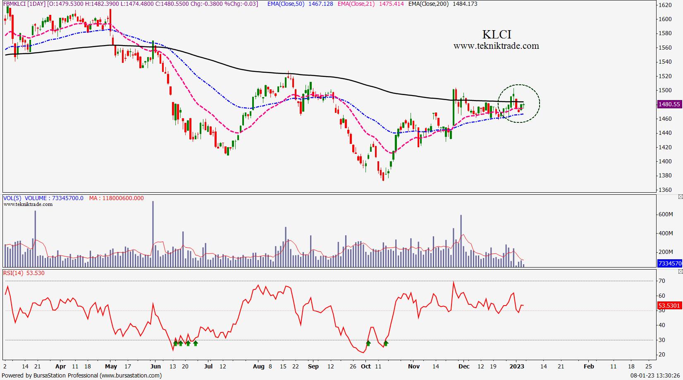Click the blue 7334570 volume readout box

coord(670,263)
